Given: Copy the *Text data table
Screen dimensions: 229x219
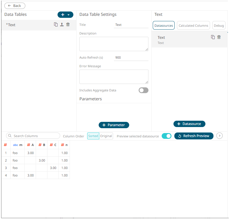Looking at the screenshot, I should pos(56,24).
